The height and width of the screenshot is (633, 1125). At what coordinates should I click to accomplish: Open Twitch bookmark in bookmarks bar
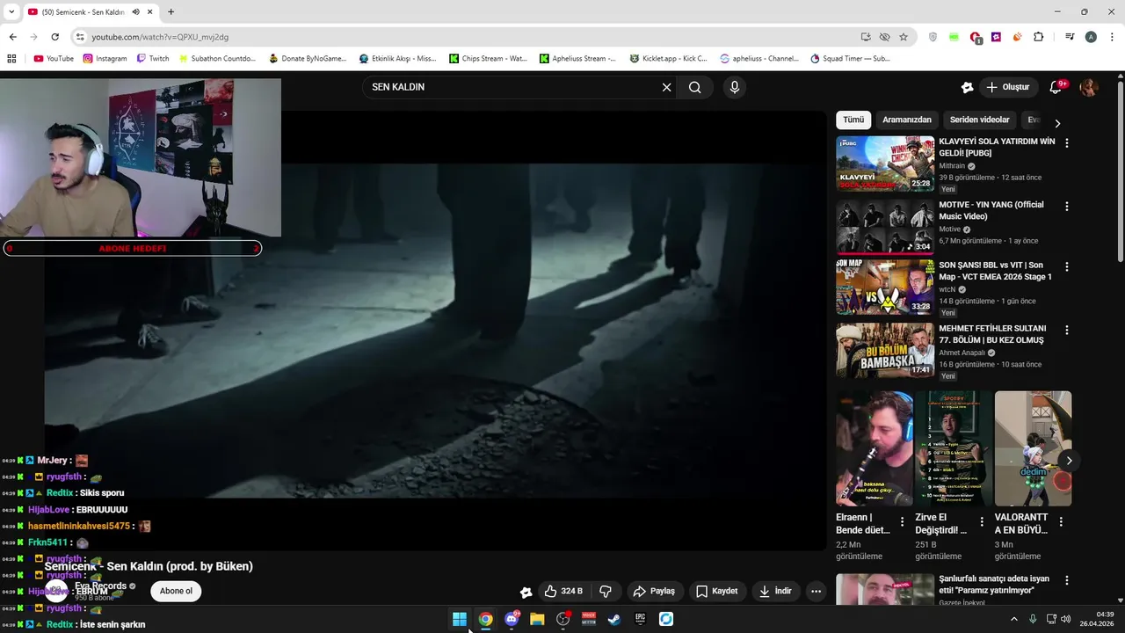[x=151, y=59]
